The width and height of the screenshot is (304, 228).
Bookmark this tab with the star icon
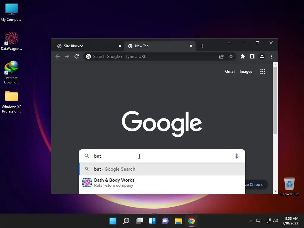tap(231, 56)
